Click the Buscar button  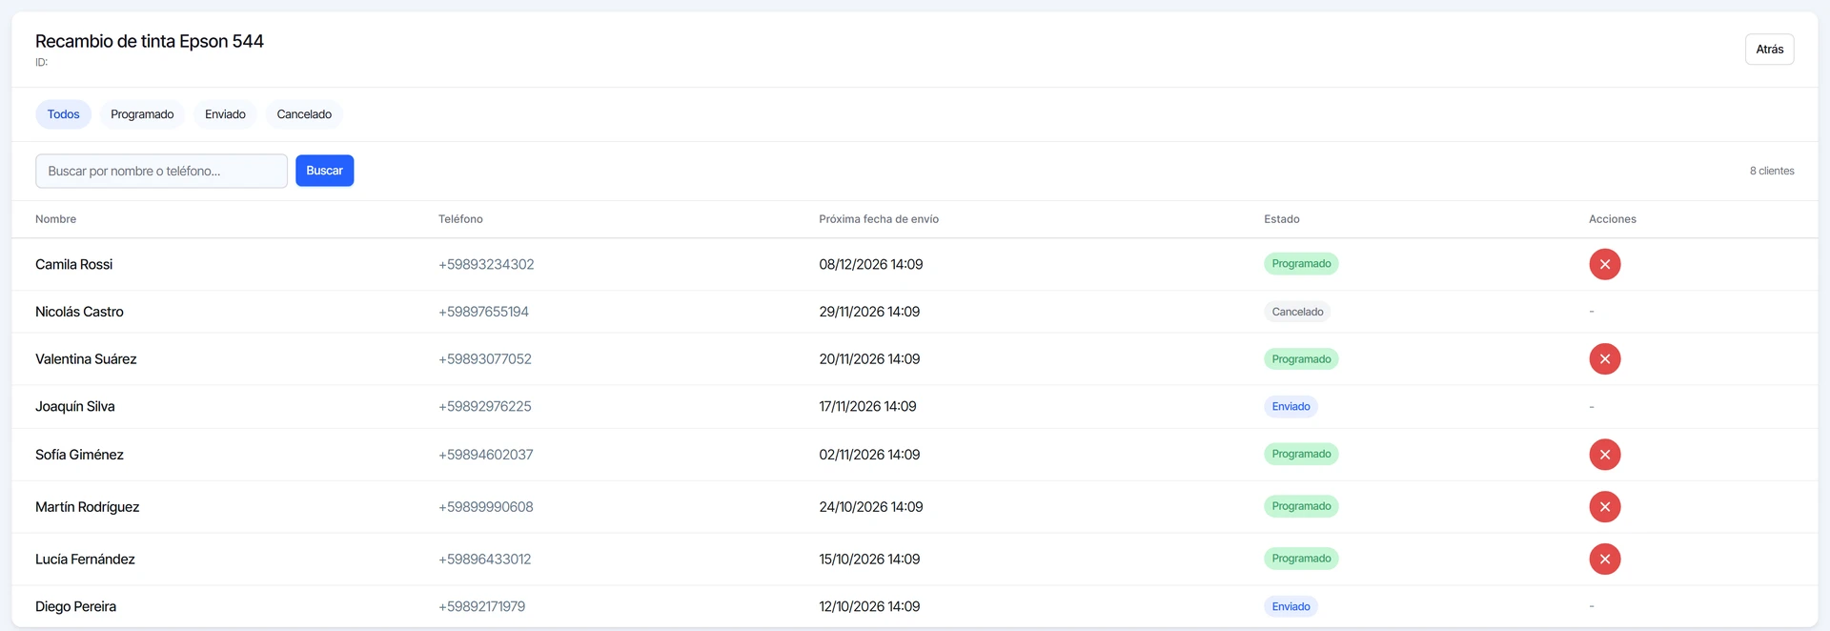coord(324,171)
